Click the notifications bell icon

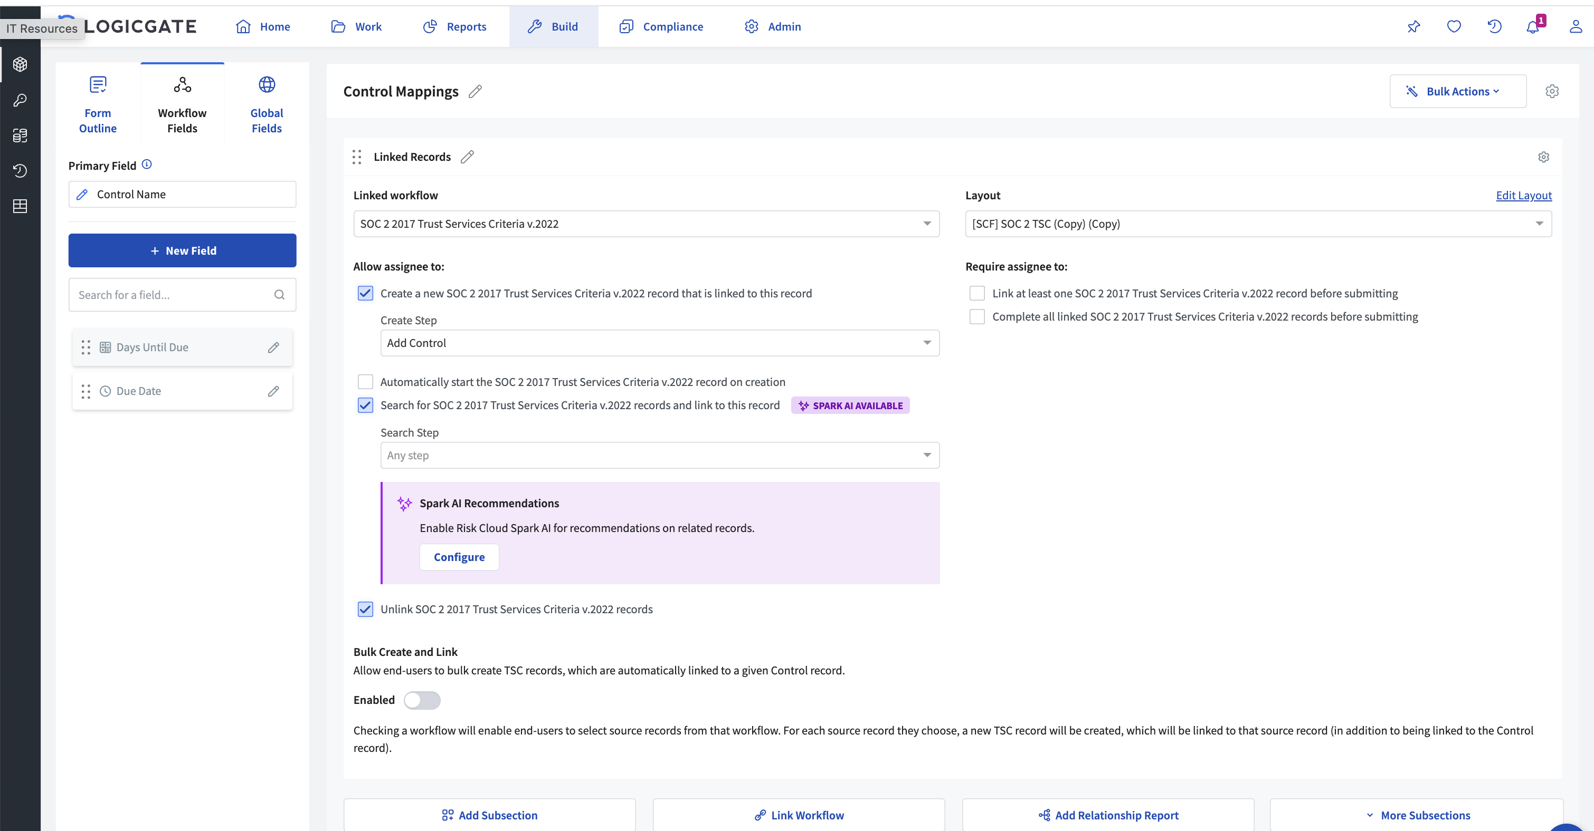(x=1532, y=26)
